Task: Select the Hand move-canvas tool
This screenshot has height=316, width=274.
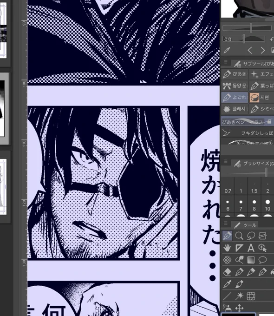Action: pos(227,248)
